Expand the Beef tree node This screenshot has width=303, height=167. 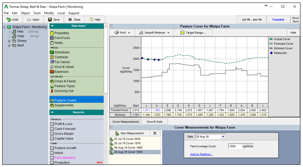tap(9, 46)
